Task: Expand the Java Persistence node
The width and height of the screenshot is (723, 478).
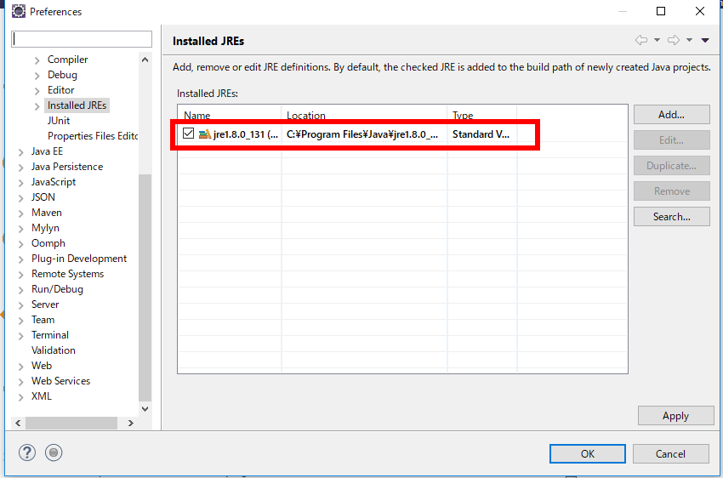Action: (20, 168)
